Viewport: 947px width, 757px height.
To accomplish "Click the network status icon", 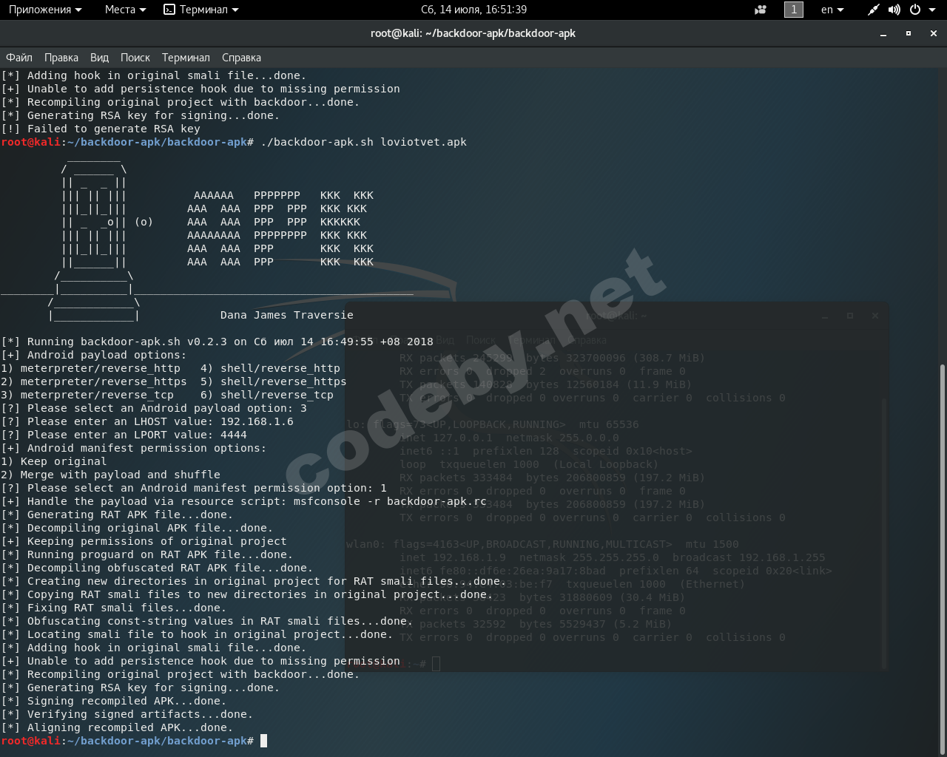I will pyautogui.click(x=874, y=10).
